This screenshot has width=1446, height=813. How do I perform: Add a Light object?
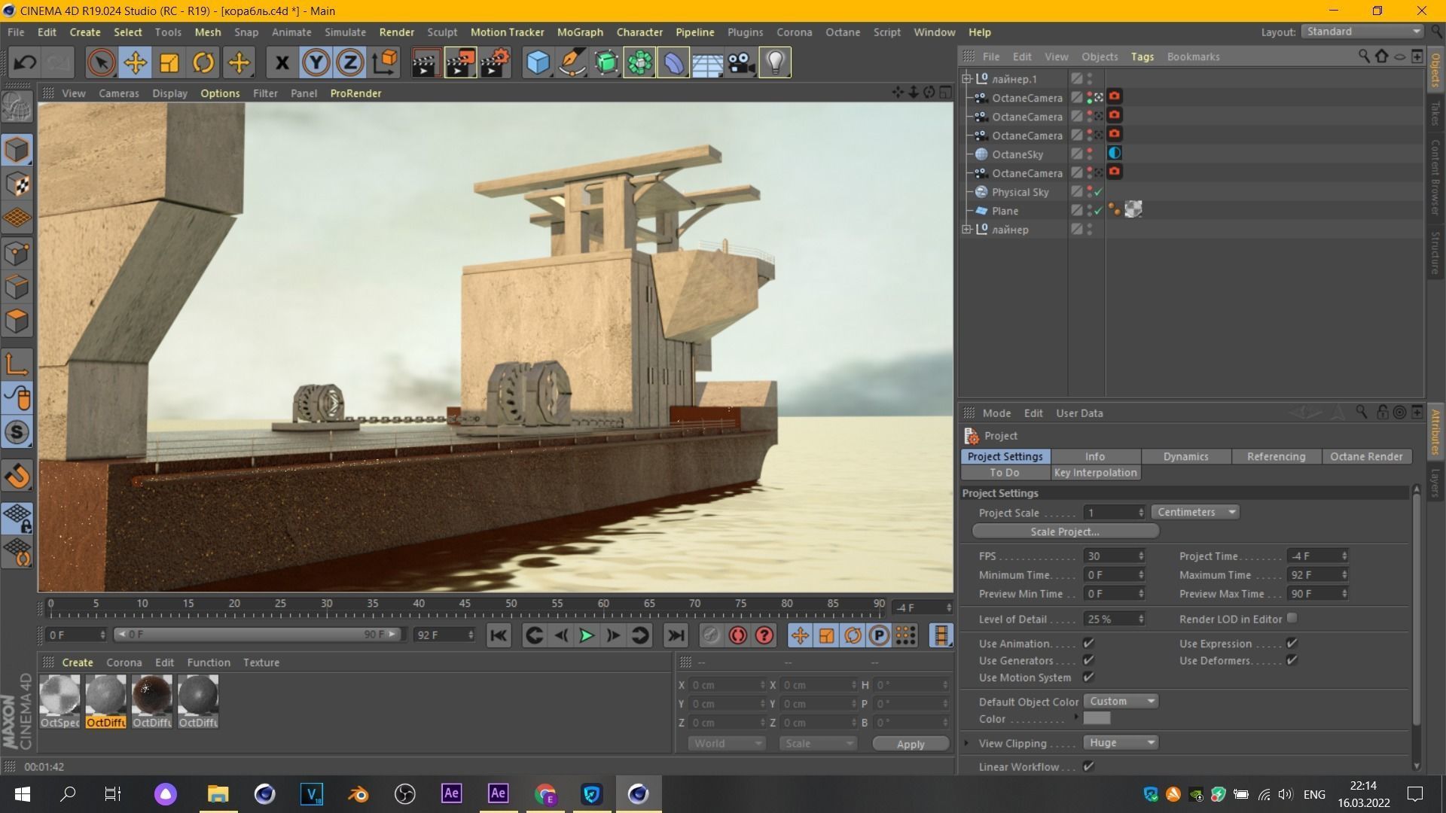[775, 62]
